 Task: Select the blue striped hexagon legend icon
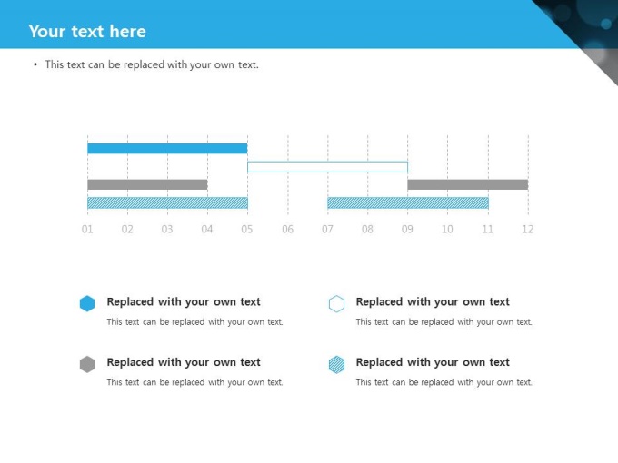coord(336,364)
